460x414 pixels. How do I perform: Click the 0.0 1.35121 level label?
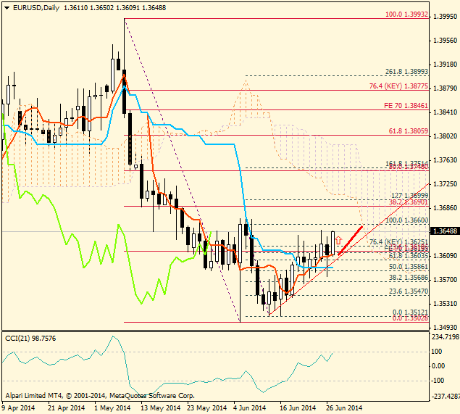coord(411,312)
